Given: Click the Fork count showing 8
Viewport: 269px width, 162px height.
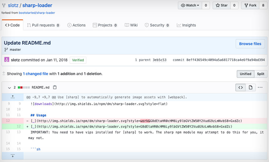Looking at the screenshot, I should click(263, 5).
